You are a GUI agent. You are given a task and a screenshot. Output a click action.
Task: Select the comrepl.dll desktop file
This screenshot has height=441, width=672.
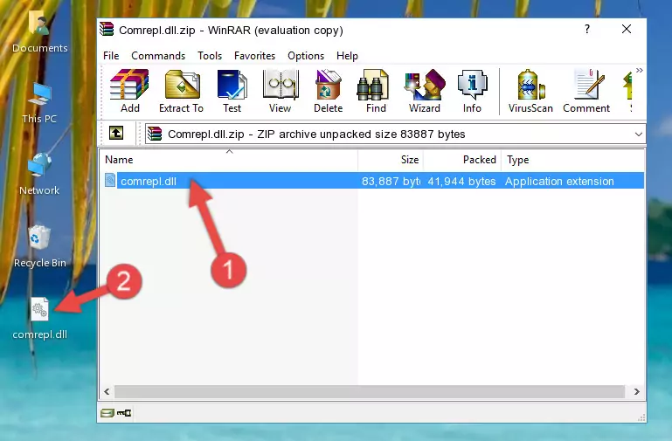[40, 319]
